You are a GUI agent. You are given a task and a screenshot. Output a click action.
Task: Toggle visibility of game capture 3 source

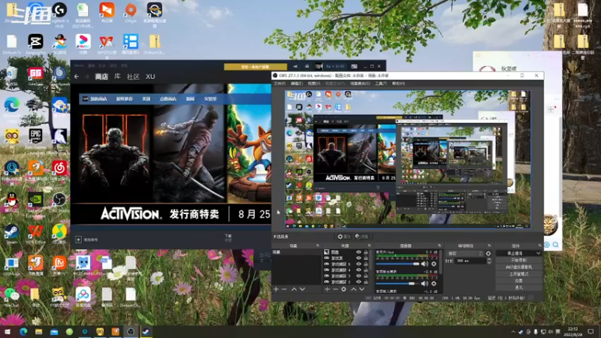(359, 276)
